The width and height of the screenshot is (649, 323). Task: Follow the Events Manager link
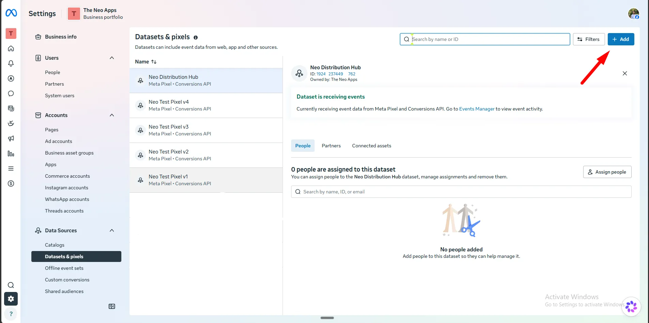[x=477, y=109]
